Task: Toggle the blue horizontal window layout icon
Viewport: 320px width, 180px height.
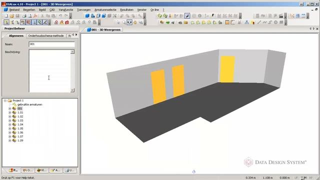Action: [298, 15]
